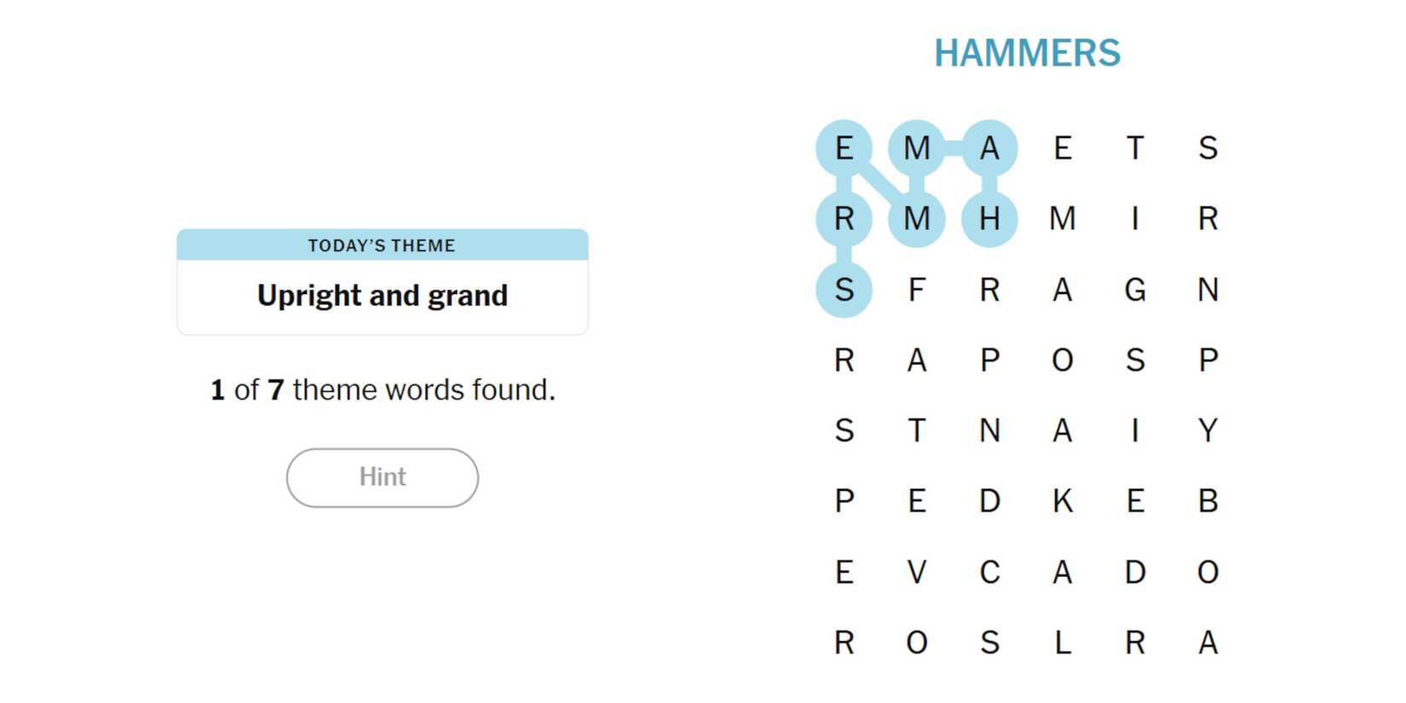Image resolution: width=1406 pixels, height=703 pixels.
Task: Click the Hint button
Action: [382, 477]
